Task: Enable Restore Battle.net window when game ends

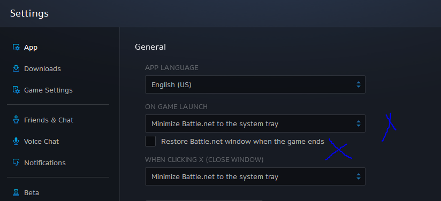Action: click(x=150, y=141)
